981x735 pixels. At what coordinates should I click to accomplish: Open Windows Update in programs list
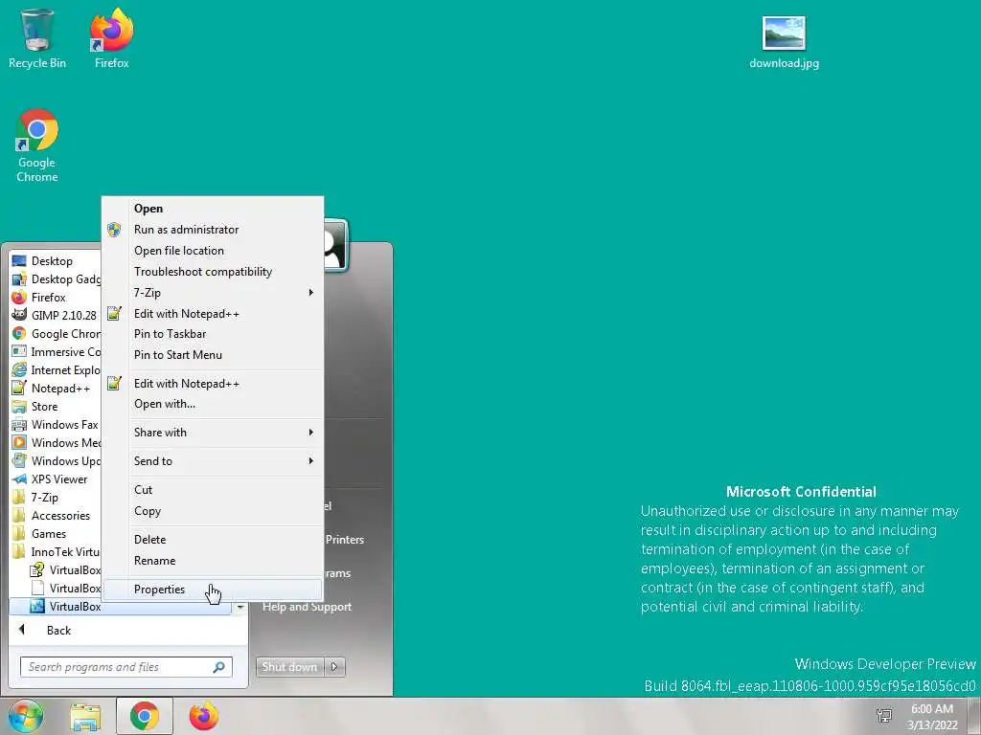pyautogui.click(x=55, y=460)
